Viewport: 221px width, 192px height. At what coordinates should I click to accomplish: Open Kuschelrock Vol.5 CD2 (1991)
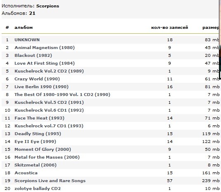tap(49, 103)
